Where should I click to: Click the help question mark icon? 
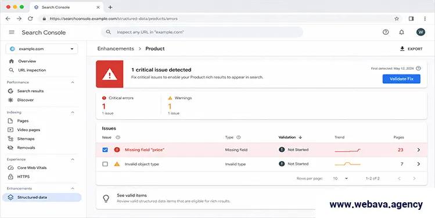click(386, 32)
